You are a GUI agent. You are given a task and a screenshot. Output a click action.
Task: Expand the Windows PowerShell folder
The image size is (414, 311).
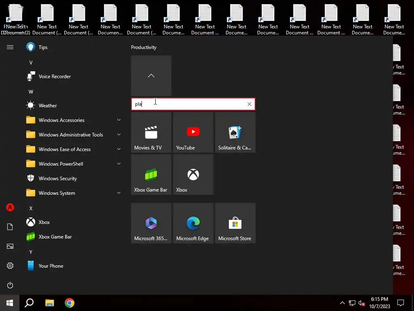pos(74,164)
